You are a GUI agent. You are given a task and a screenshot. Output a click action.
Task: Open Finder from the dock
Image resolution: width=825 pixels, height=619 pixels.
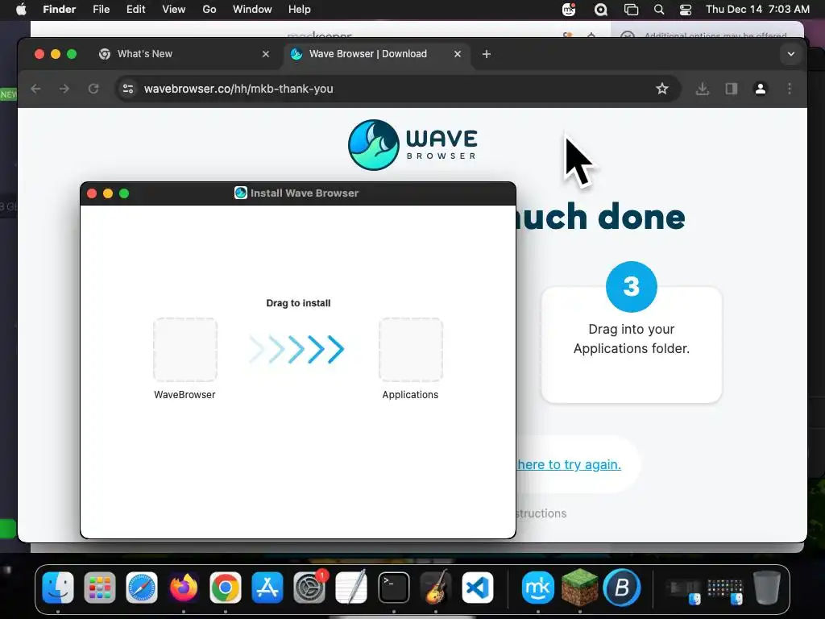point(58,588)
